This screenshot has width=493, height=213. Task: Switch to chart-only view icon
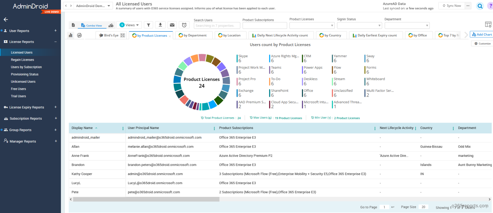(x=111, y=25)
